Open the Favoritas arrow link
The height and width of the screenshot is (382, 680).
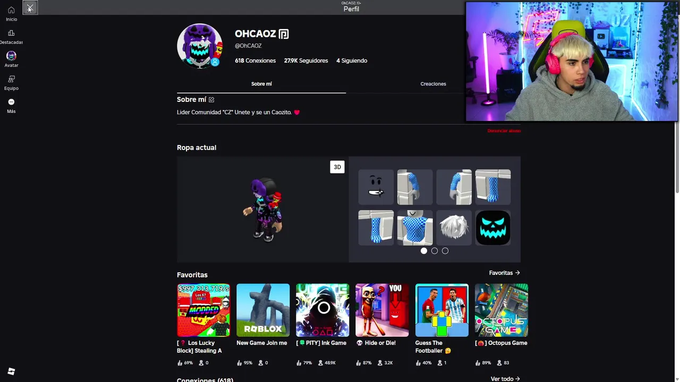coord(505,273)
